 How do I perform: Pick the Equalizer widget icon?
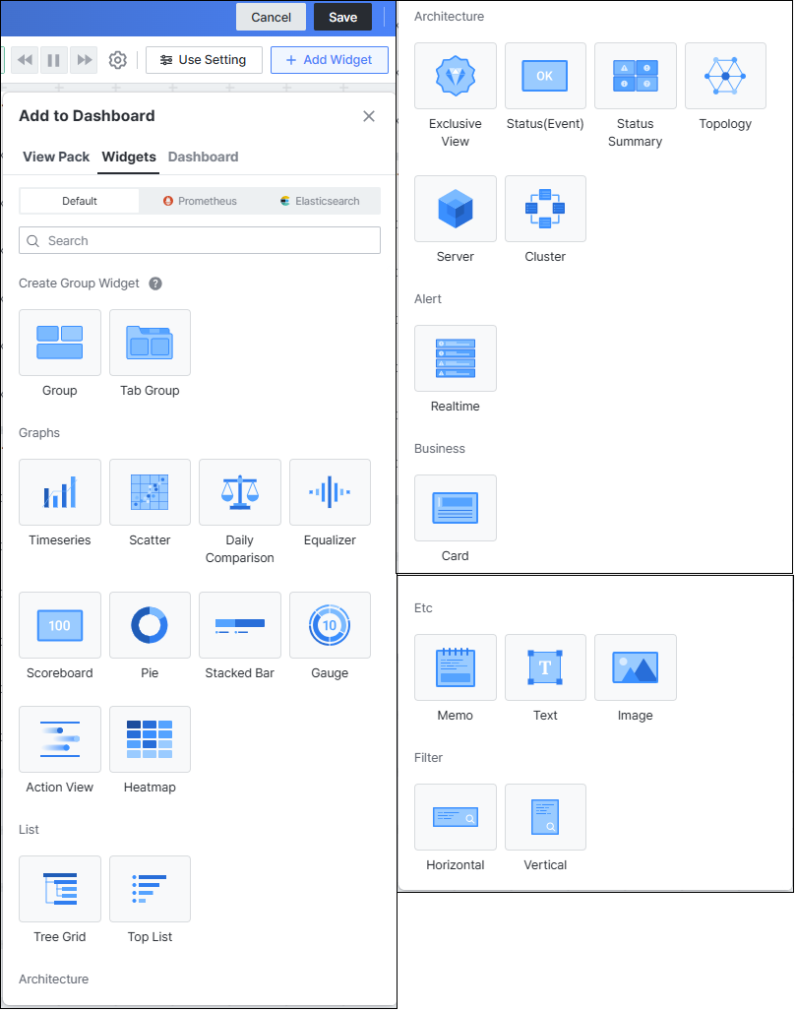[330, 492]
